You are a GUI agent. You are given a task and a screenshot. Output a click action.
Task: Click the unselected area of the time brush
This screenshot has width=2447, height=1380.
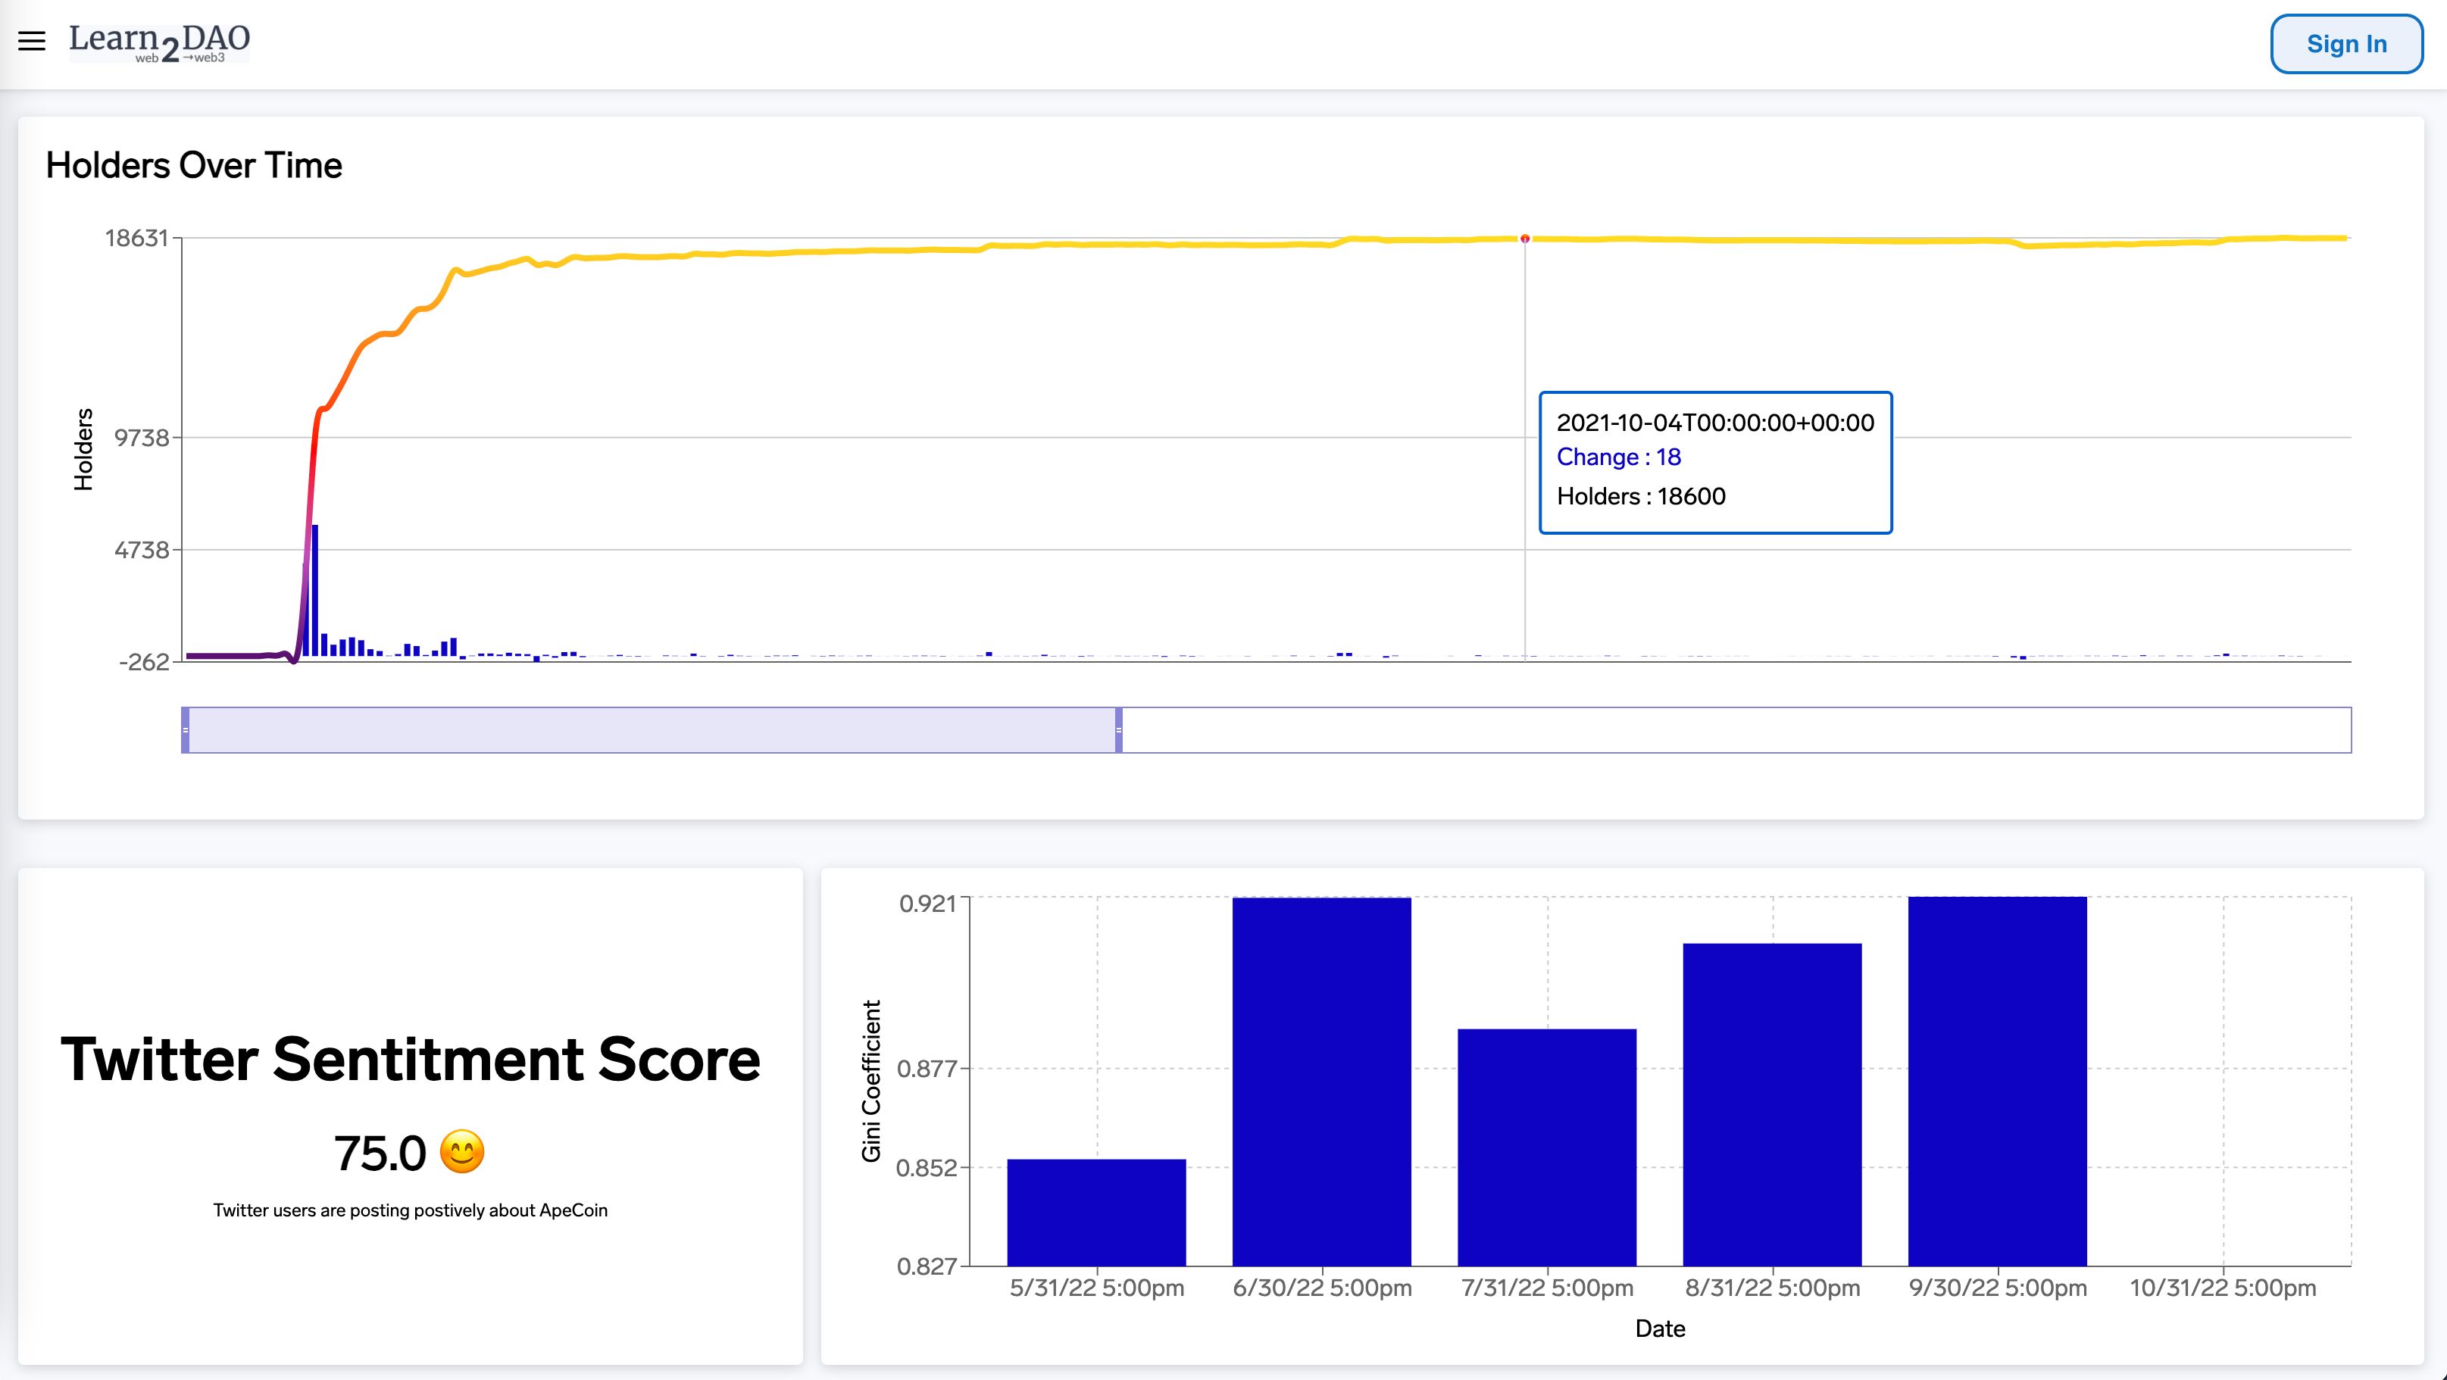click(1736, 730)
